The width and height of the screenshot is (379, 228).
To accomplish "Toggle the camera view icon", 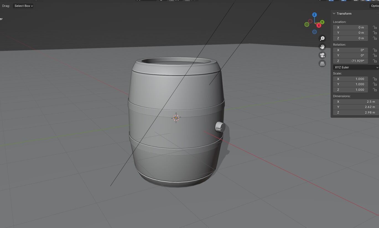I will click(x=322, y=55).
